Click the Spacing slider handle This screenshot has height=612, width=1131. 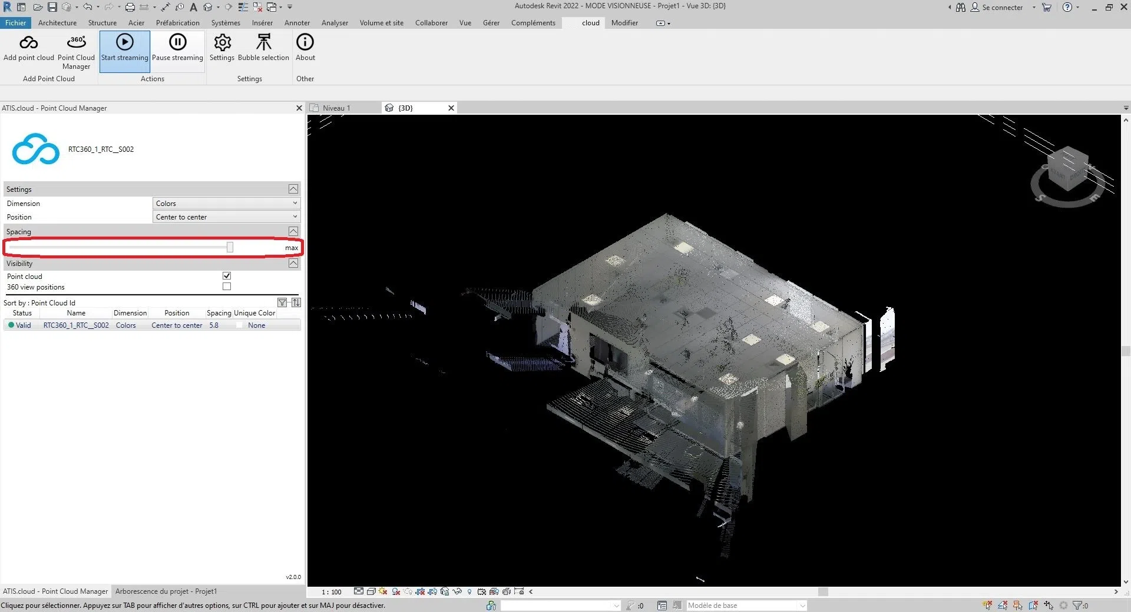click(230, 247)
